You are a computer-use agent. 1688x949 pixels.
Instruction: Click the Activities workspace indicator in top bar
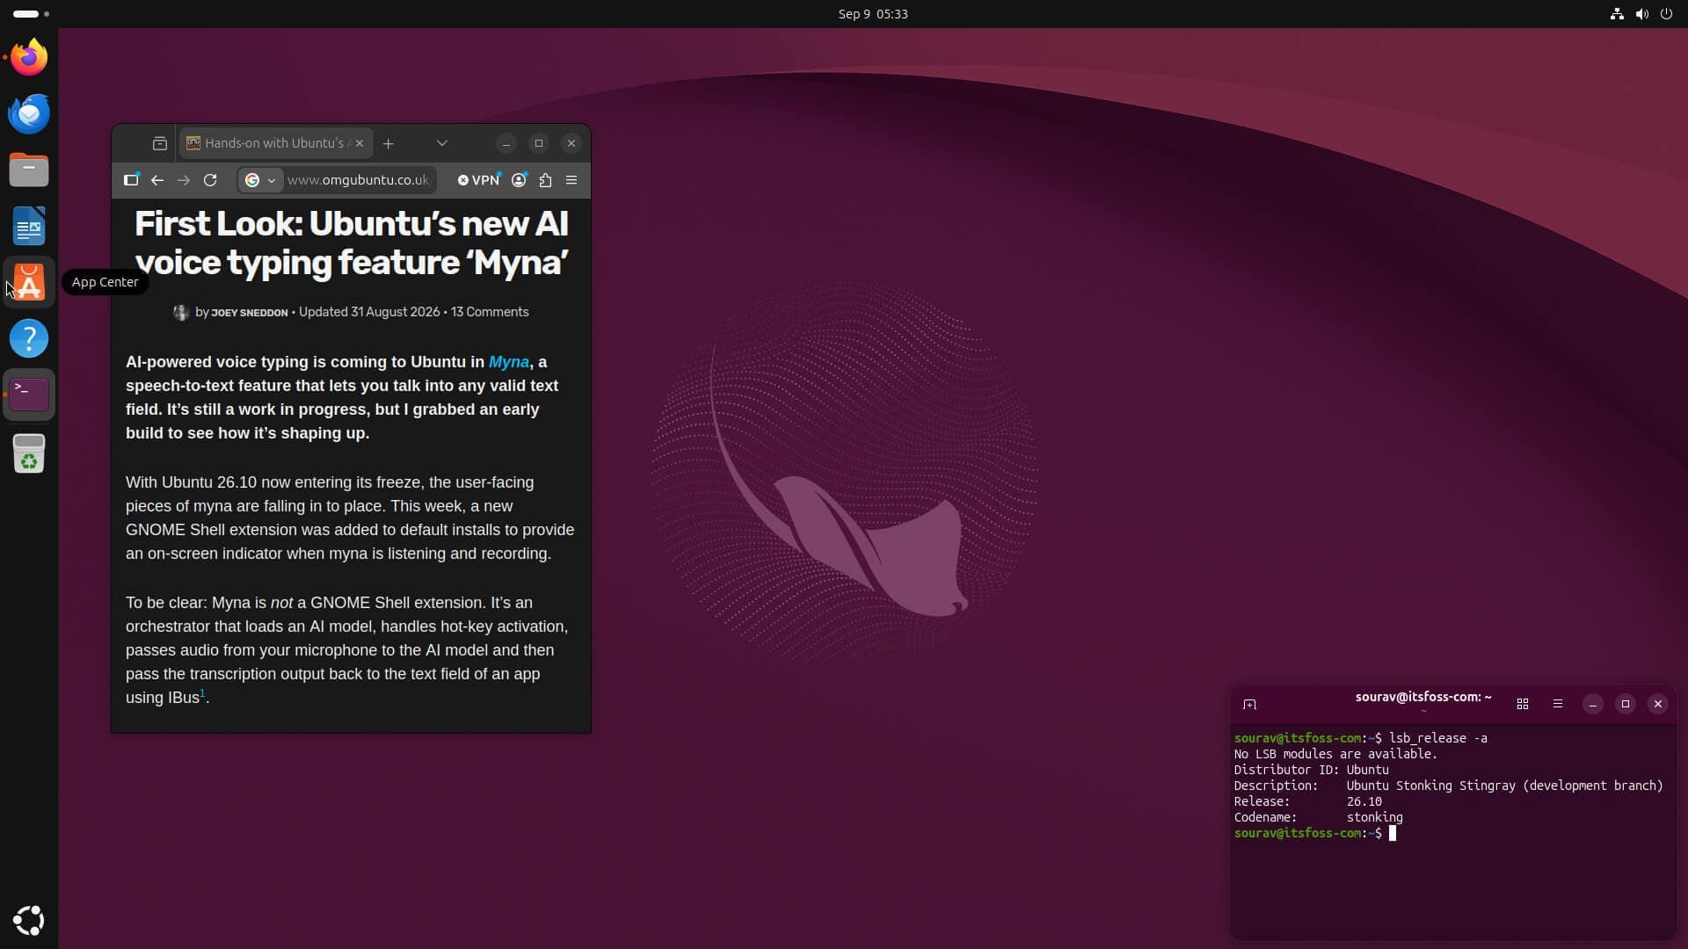pyautogui.click(x=32, y=14)
